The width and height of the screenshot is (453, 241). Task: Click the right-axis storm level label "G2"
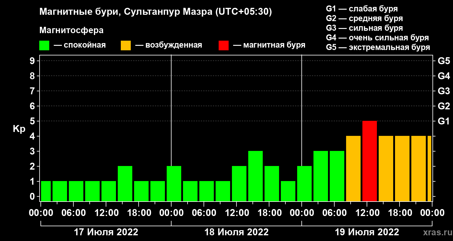tap(444, 106)
